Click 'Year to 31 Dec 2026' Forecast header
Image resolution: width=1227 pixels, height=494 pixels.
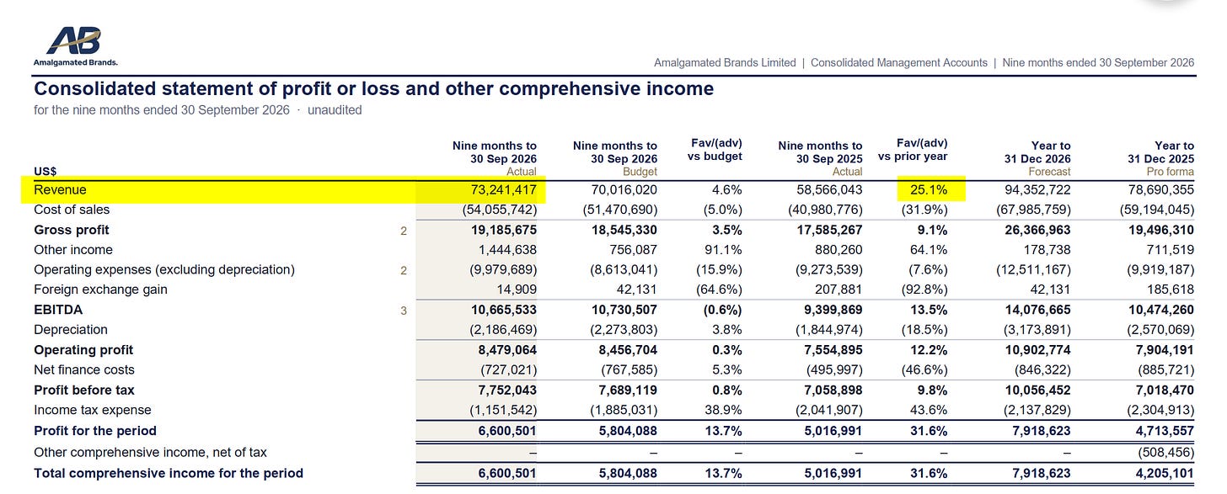tap(1038, 158)
